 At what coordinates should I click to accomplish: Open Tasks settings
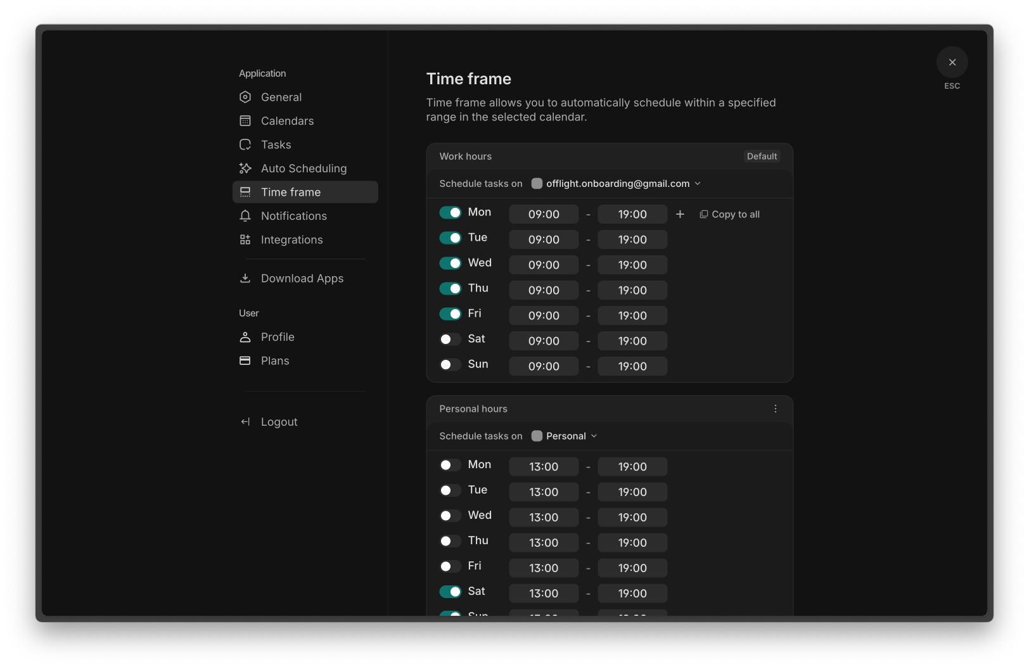[x=305, y=144]
